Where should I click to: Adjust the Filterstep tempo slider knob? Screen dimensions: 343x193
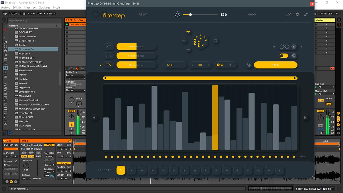(x=190, y=15)
